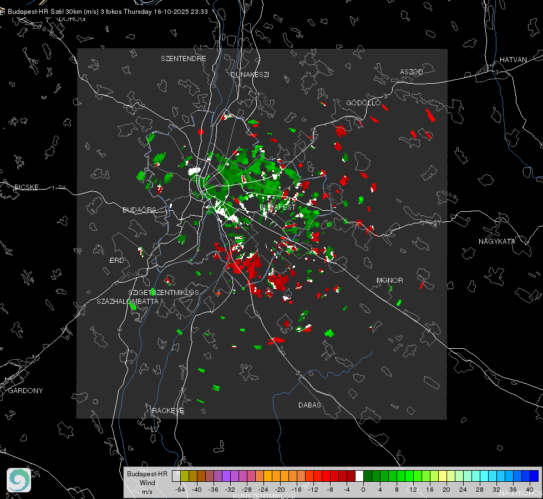The image size is (543, 499).
Task: Click the 36 legend scale value
Action: coord(513,490)
